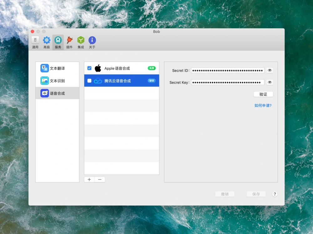Image resolution: width=313 pixels, height=234 pixels.
Task: Click the 秘钥 badge on Tencent row
Action: pyautogui.click(x=152, y=81)
